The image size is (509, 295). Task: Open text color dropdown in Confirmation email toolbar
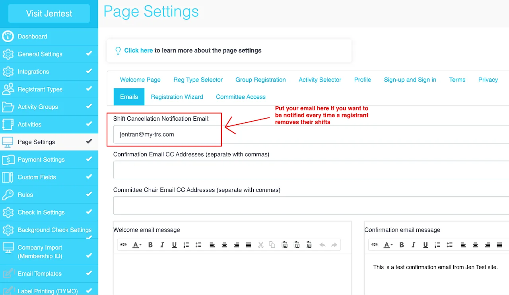click(388, 245)
